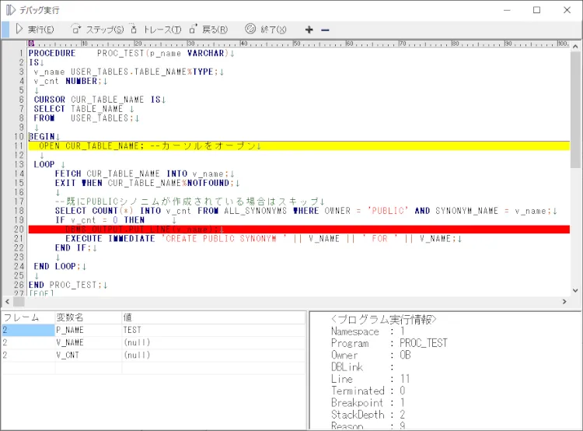This screenshot has width=583, height=431.
Task: Click the TEST value cell
Action: tap(214, 330)
